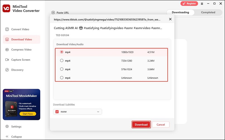The width and height of the screenshot is (225, 140).
Task: Open the hamburger menu in title bar
Action: pyautogui.click(x=202, y=4)
